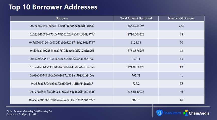Viewport: 217px width, 120px height.
Task: Click borrower address starting with 0xaae8c50d
Action: (62, 100)
